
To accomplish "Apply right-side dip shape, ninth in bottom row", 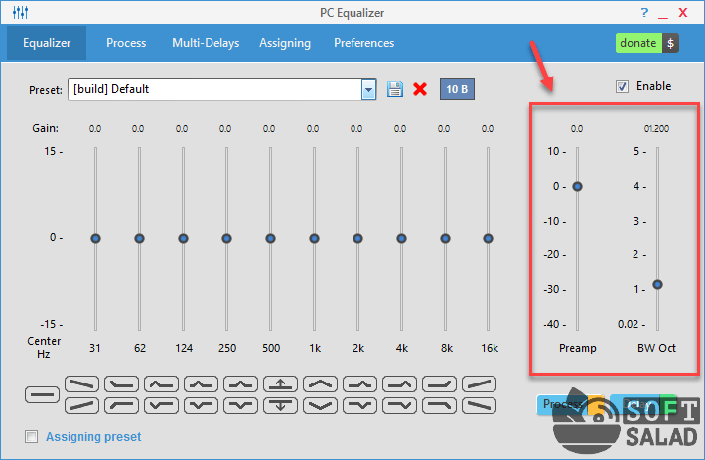I will pyautogui.click(x=400, y=406).
